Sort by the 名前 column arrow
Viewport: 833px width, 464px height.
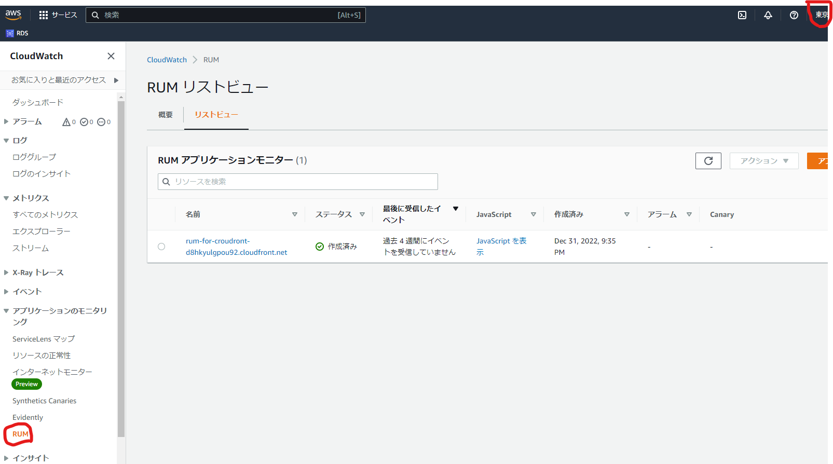click(295, 214)
